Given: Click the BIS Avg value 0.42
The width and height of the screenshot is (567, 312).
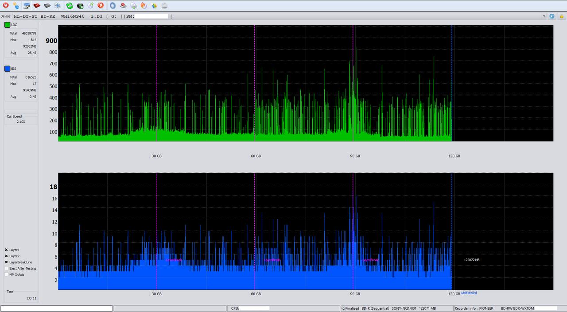Looking at the screenshot, I should [33, 96].
